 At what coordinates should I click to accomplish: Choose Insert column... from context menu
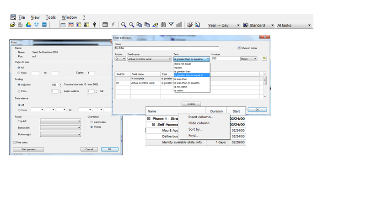(201, 117)
